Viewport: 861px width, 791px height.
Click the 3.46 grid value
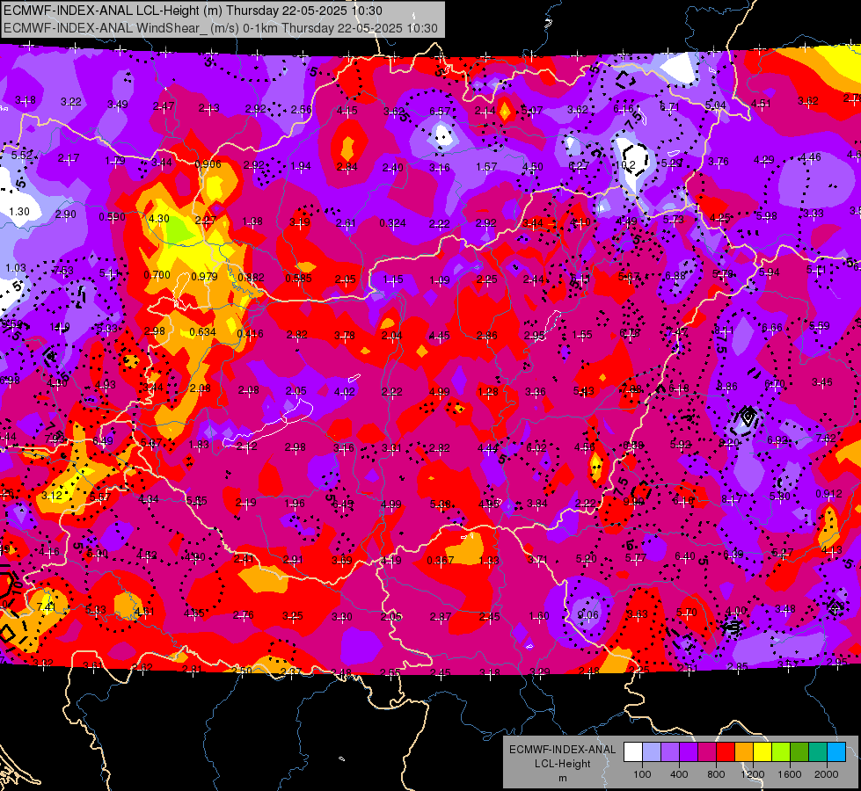coord(822,381)
